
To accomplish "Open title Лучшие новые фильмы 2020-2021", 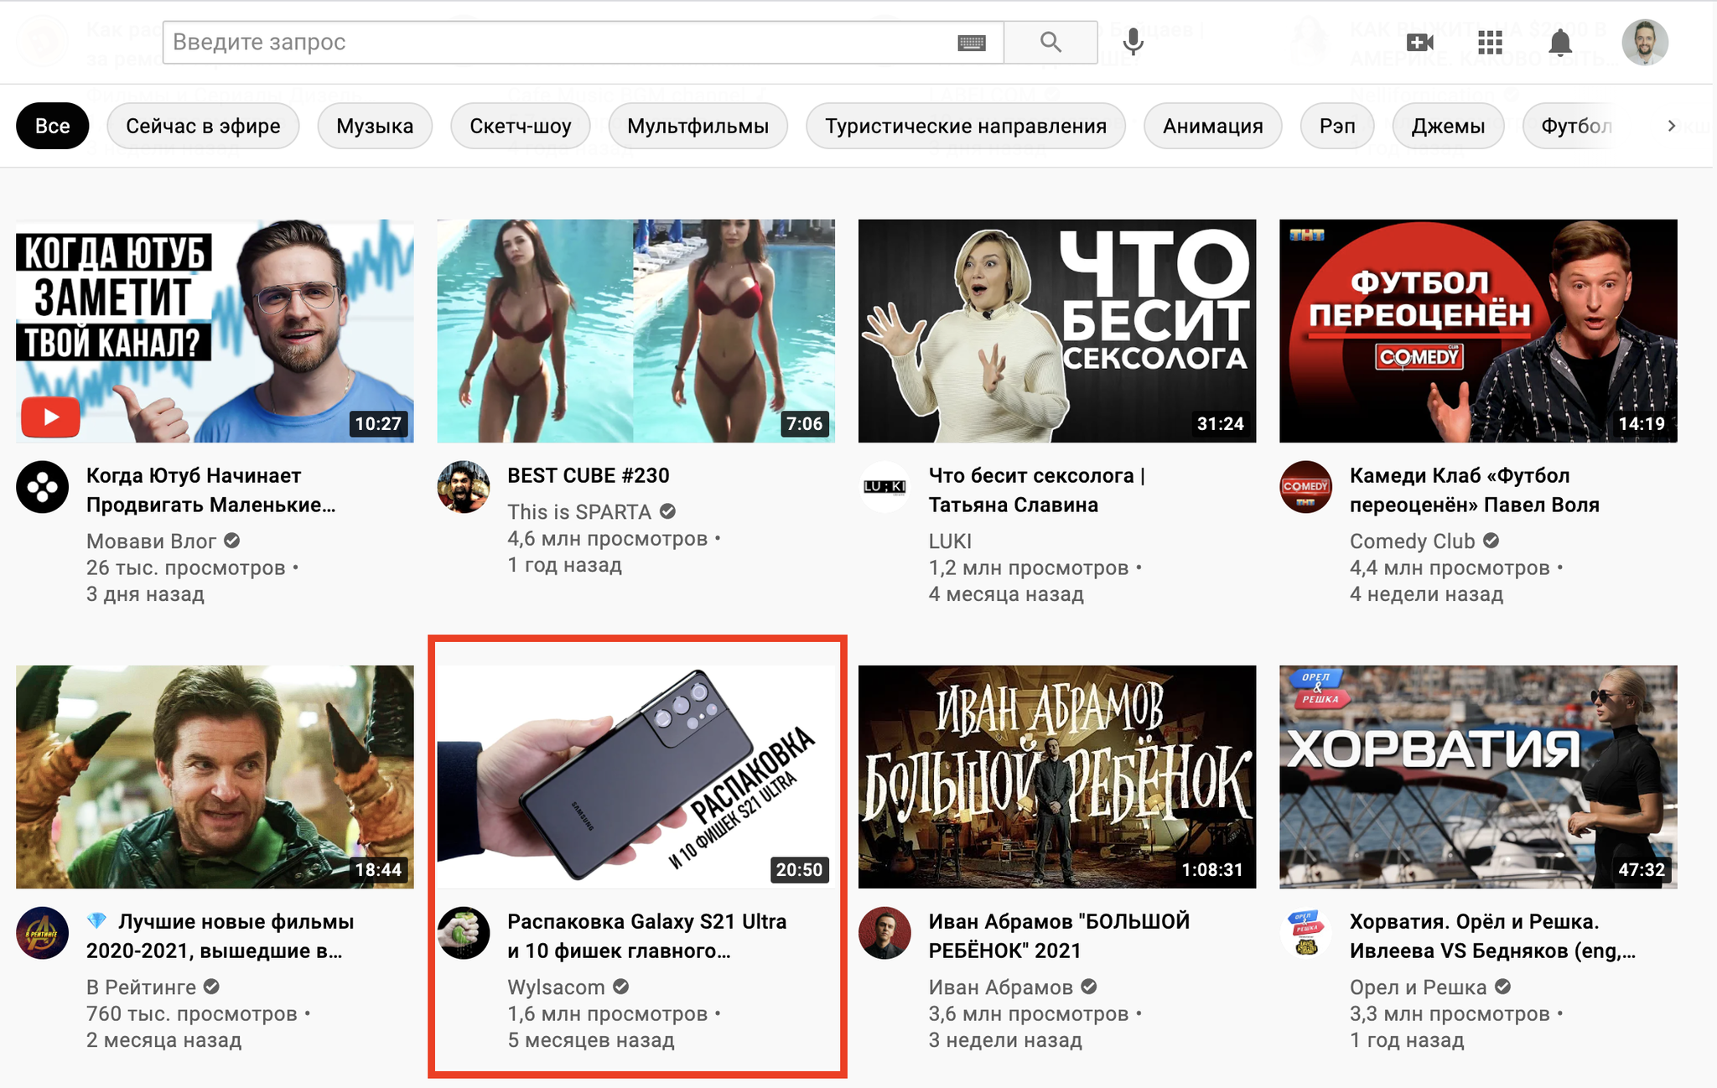I will tap(220, 936).
